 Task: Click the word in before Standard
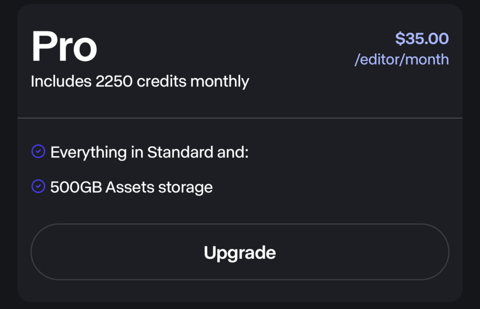[137, 152]
